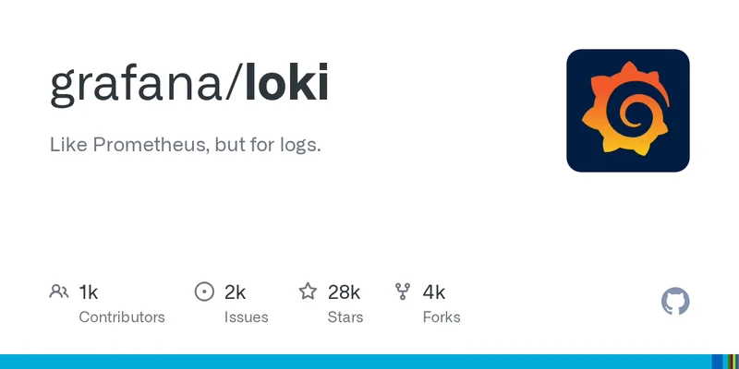Open the Issues label

[246, 317]
